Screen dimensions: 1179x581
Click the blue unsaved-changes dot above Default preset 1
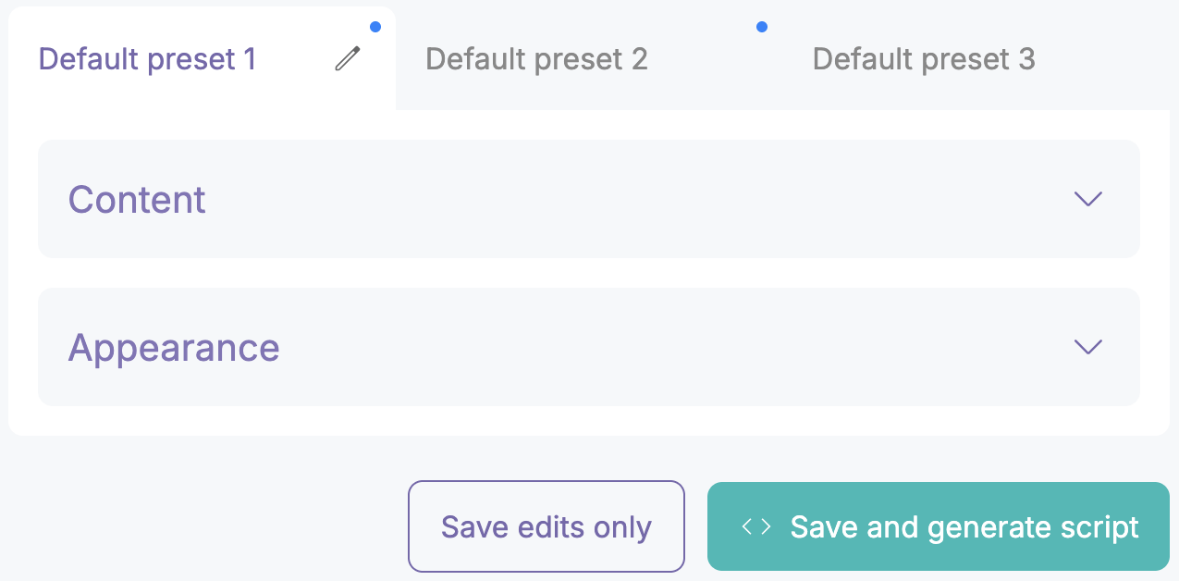coord(375,27)
